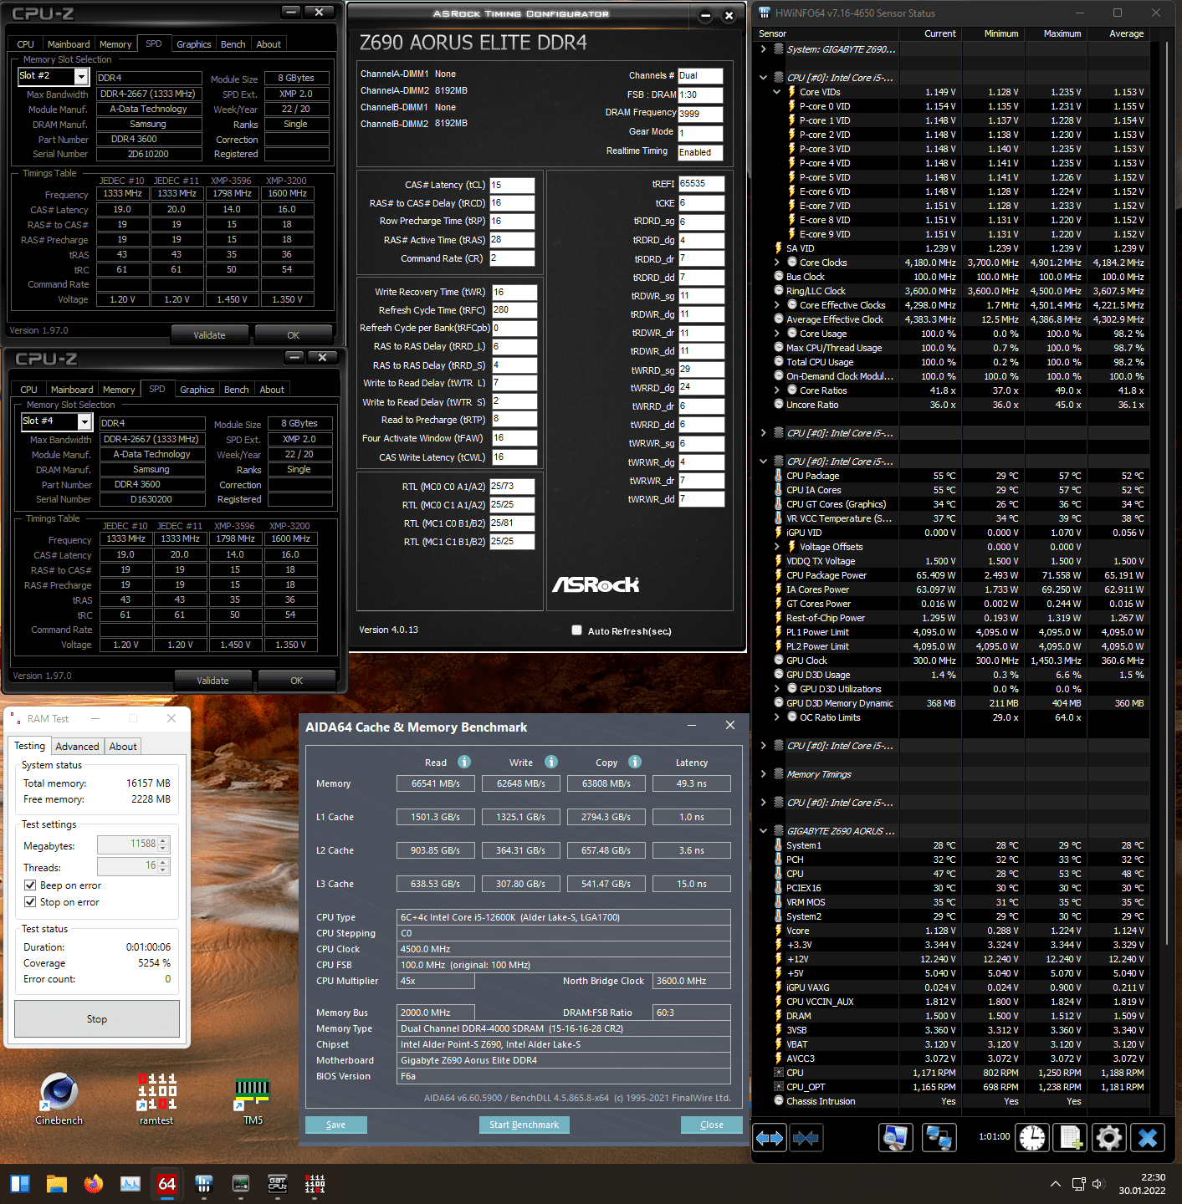Click HWiNFO remote monitor icon
The height and width of the screenshot is (1204, 1182).
click(895, 1137)
